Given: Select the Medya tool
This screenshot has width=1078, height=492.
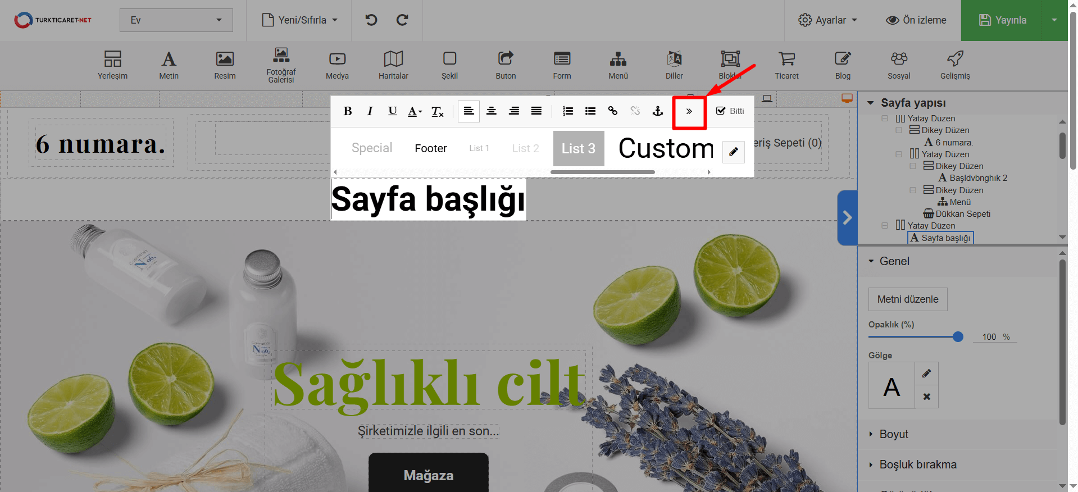Looking at the screenshot, I should coord(337,65).
